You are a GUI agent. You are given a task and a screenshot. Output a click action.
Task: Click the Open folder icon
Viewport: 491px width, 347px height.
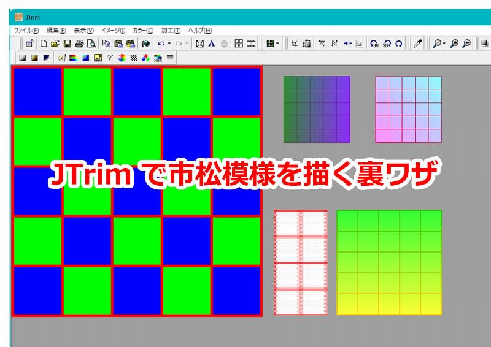55,44
